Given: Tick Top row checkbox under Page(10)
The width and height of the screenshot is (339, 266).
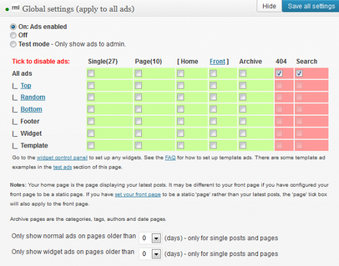Looking at the screenshot, I should (x=138, y=86).
